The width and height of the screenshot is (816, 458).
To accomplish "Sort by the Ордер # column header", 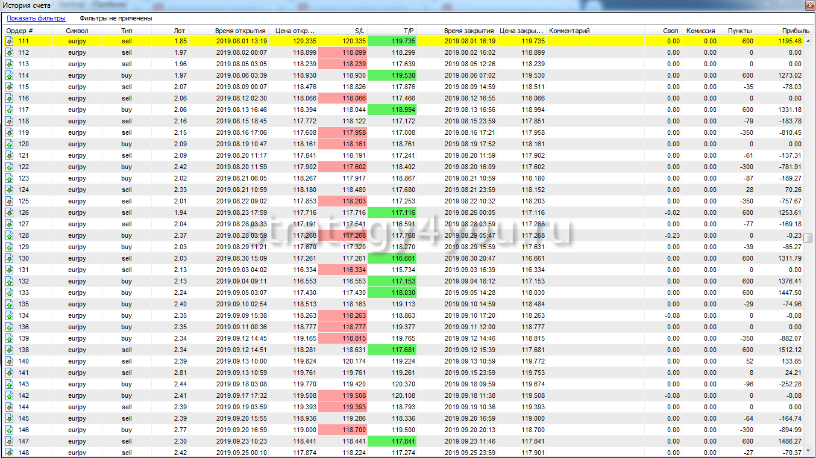I will tap(20, 31).
